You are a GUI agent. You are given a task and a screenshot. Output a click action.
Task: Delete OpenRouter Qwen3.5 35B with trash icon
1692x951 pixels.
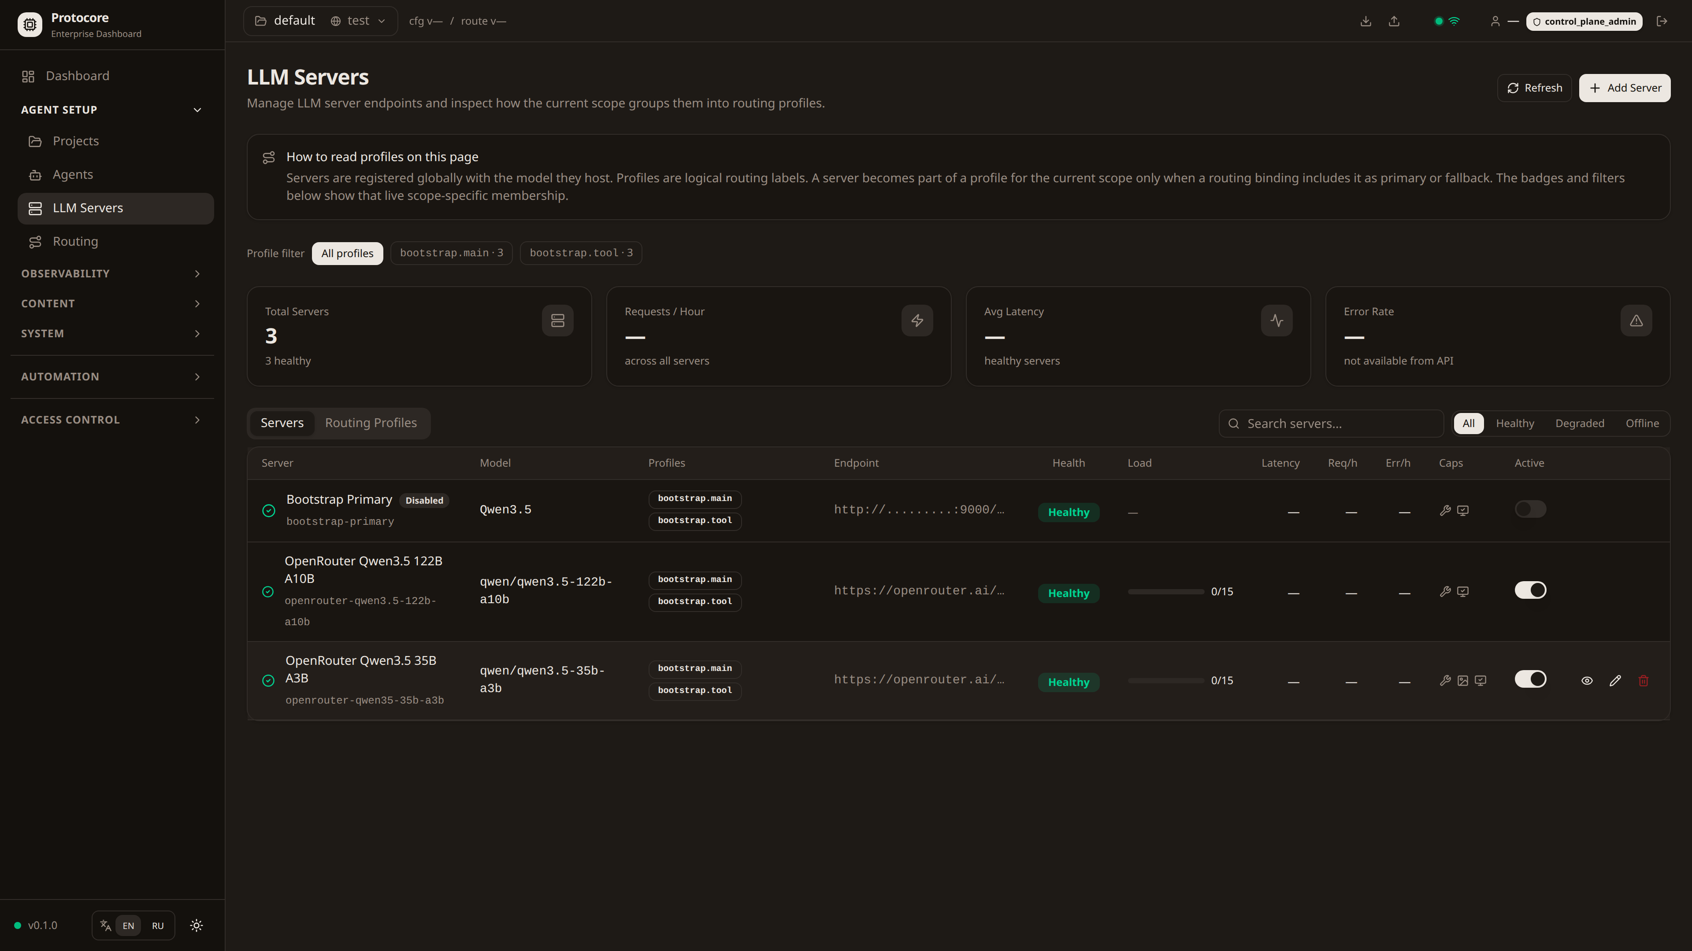pos(1644,681)
